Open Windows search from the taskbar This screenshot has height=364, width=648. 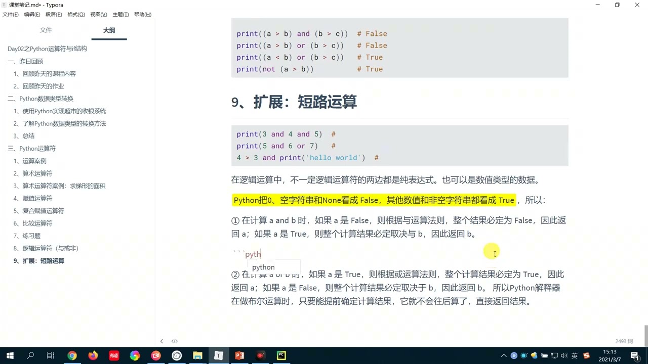coord(30,355)
